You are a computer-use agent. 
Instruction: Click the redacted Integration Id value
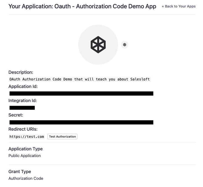coord(22,108)
